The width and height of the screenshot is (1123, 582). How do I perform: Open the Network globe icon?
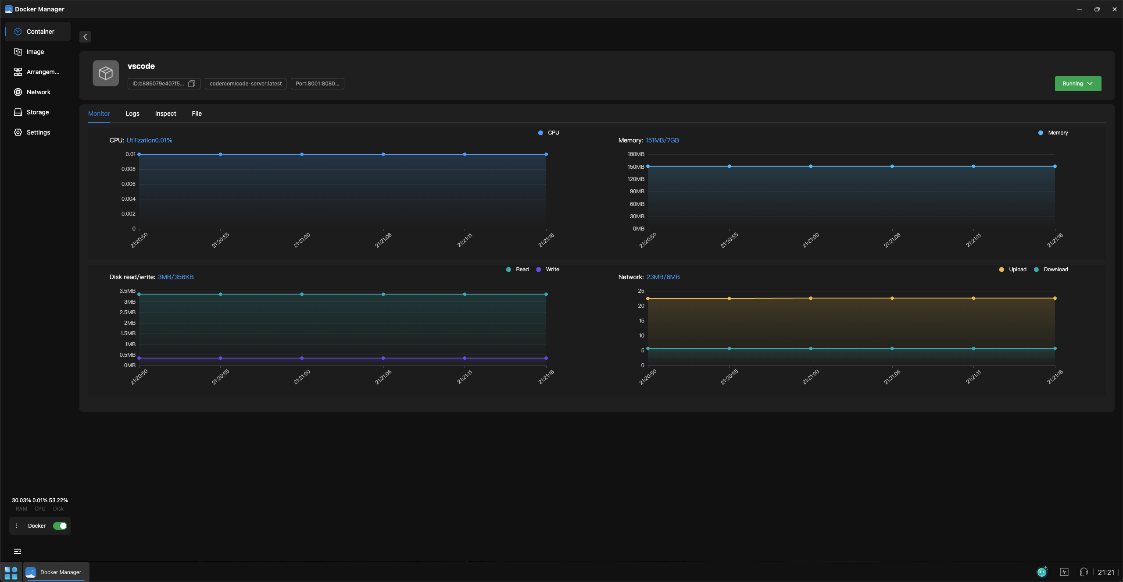18,92
